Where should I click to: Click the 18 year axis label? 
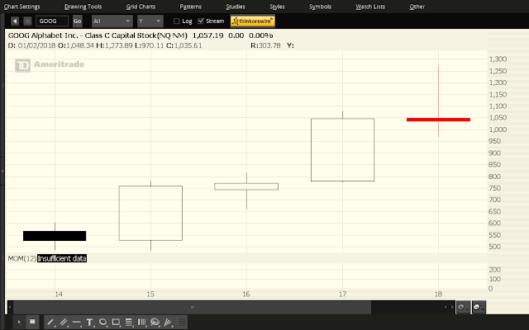pyautogui.click(x=438, y=295)
